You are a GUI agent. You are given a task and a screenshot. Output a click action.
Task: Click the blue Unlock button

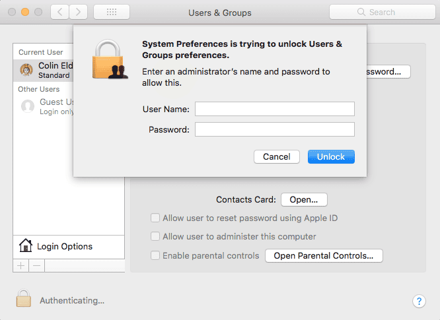point(331,156)
